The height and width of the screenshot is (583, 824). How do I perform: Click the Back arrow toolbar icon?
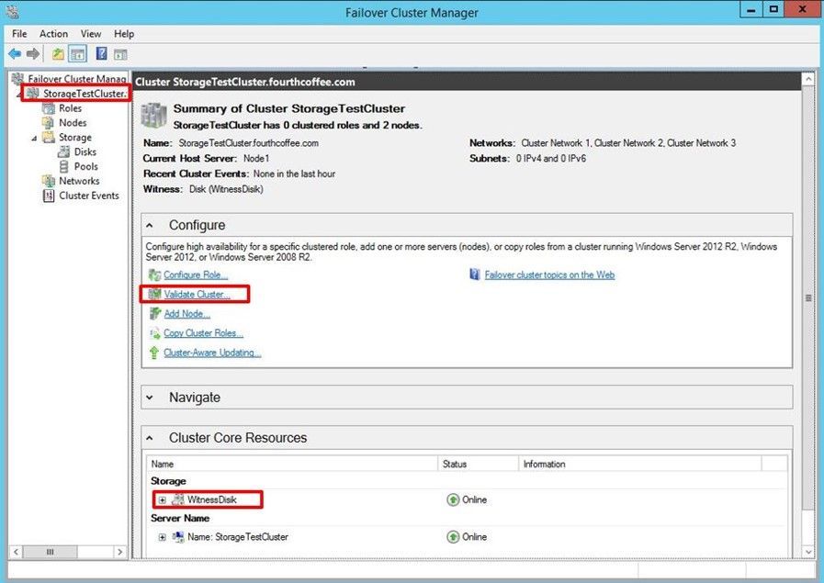click(15, 53)
